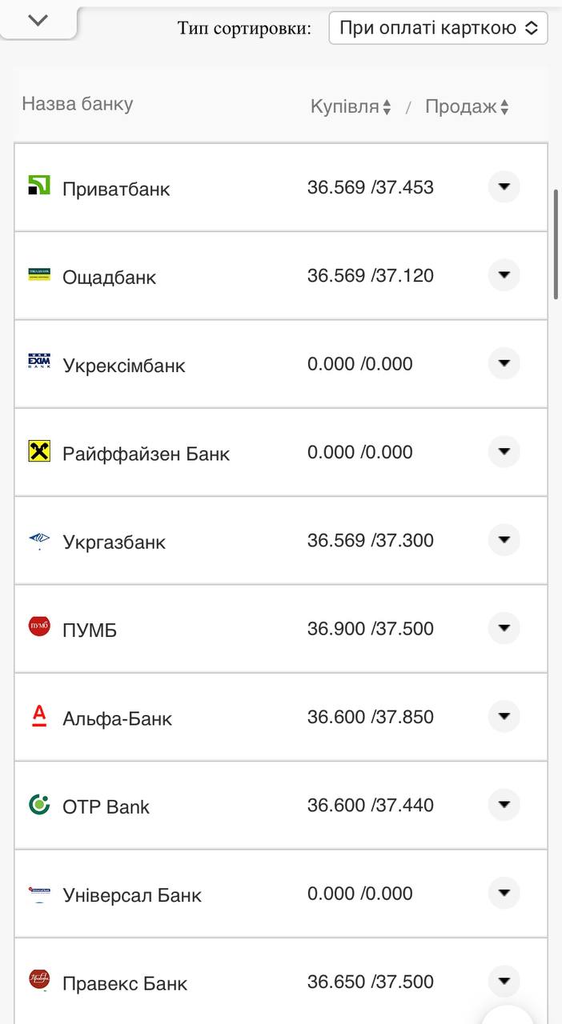This screenshot has width=562, height=1024.
Task: Click the Ощадбанк logo icon
Action: (39, 274)
